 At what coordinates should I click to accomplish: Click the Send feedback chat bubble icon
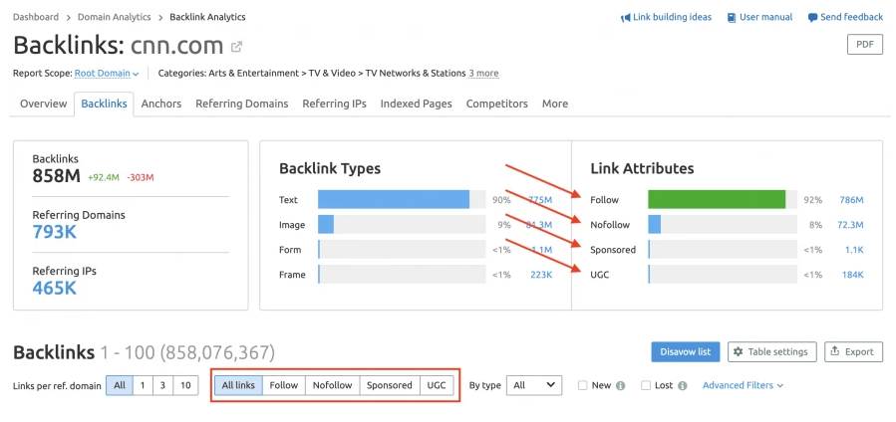pyautogui.click(x=813, y=17)
